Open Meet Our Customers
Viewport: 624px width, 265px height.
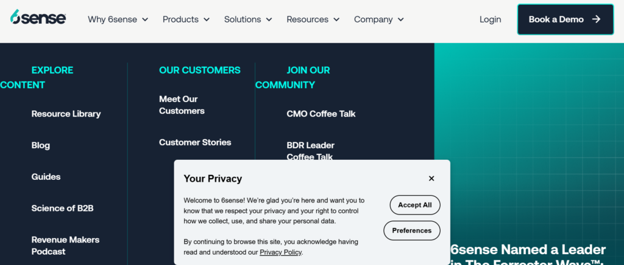click(x=182, y=105)
